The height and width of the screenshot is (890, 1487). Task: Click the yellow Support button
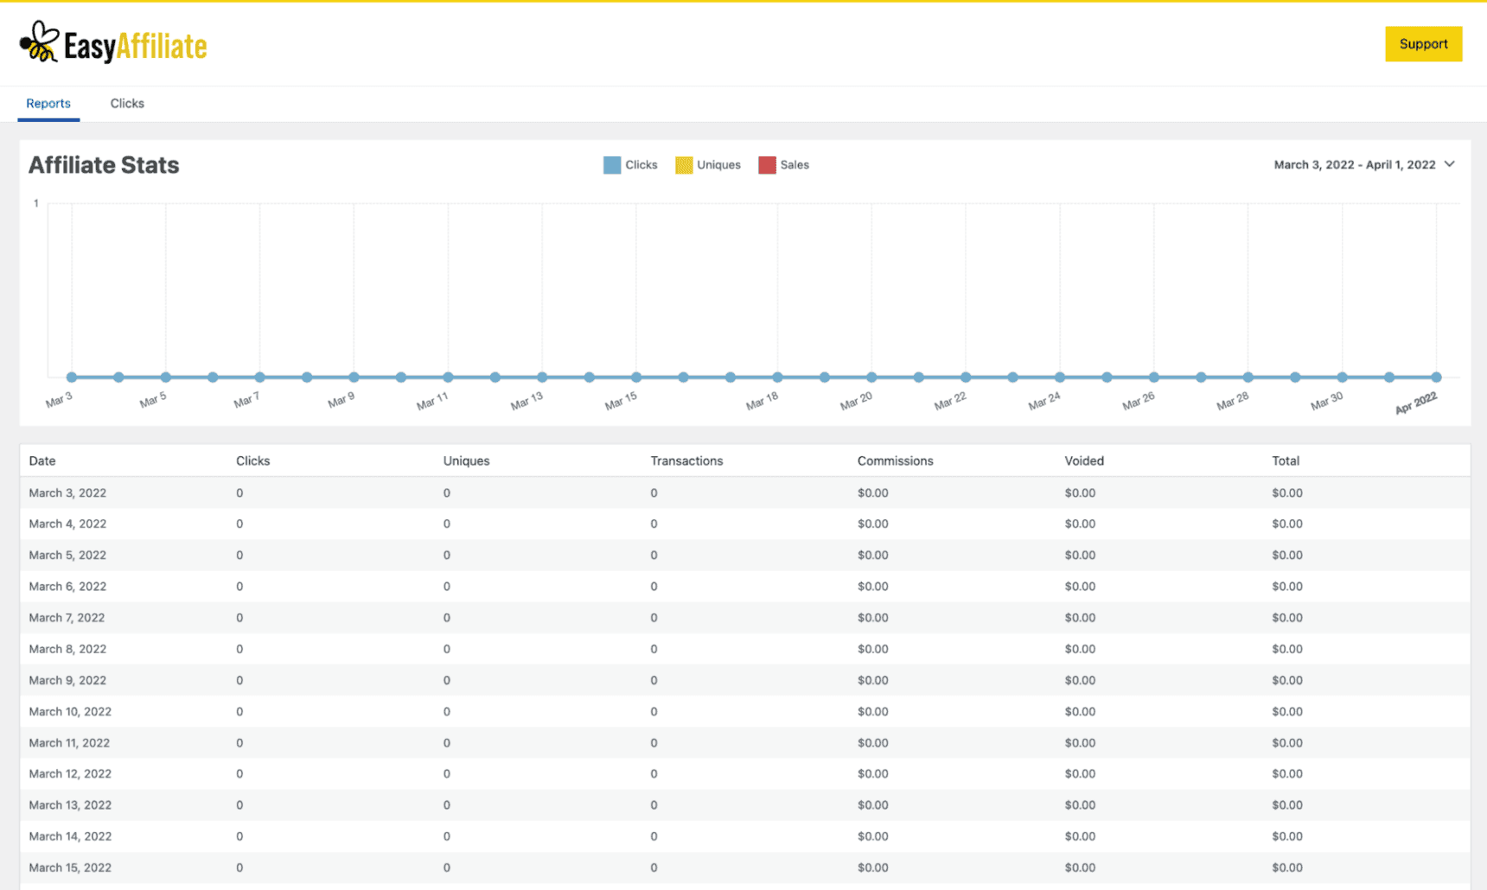pyautogui.click(x=1423, y=44)
